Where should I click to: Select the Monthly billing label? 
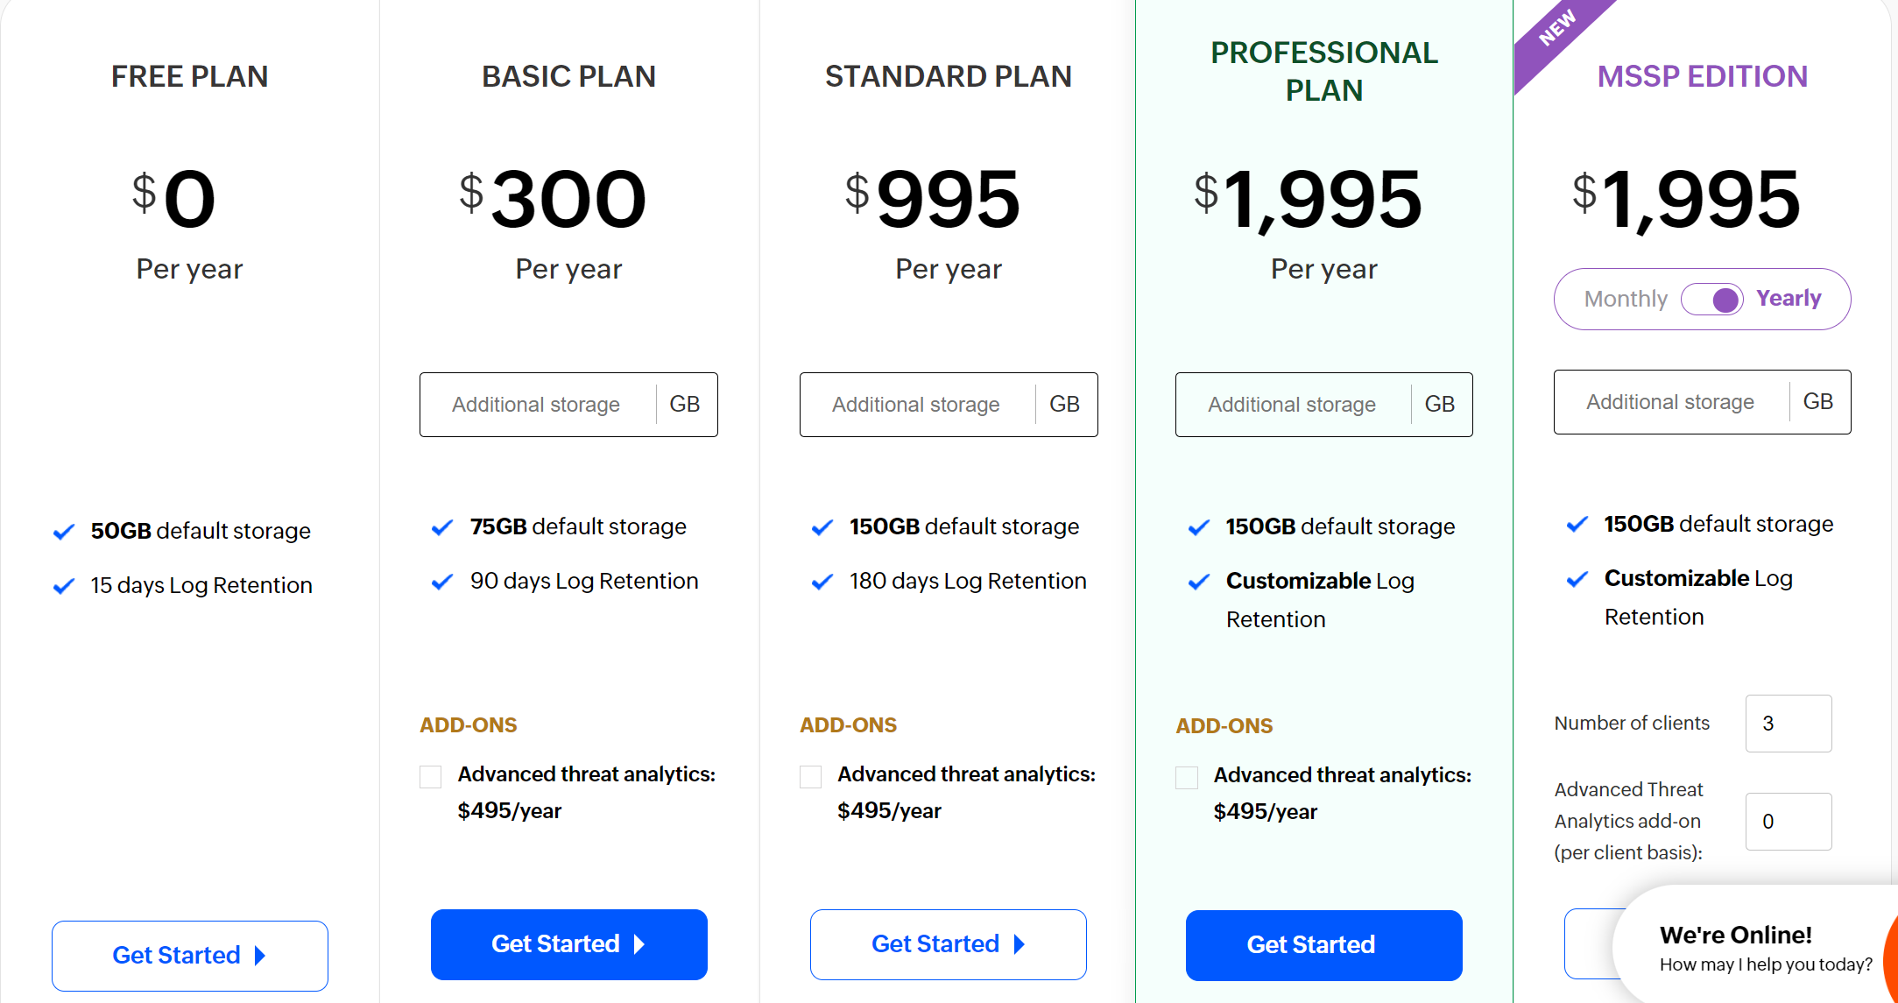click(1626, 300)
